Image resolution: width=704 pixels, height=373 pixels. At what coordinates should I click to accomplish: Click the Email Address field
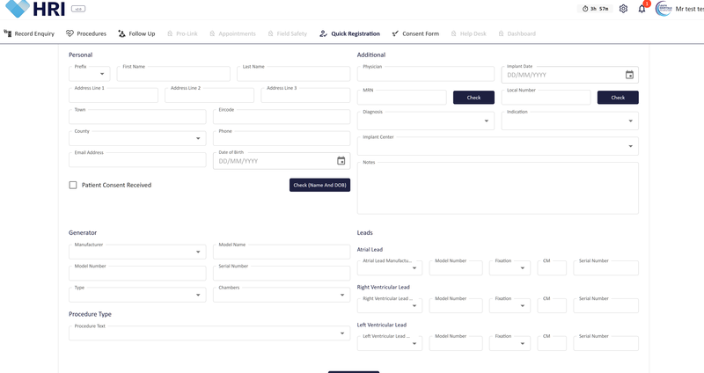tap(137, 160)
